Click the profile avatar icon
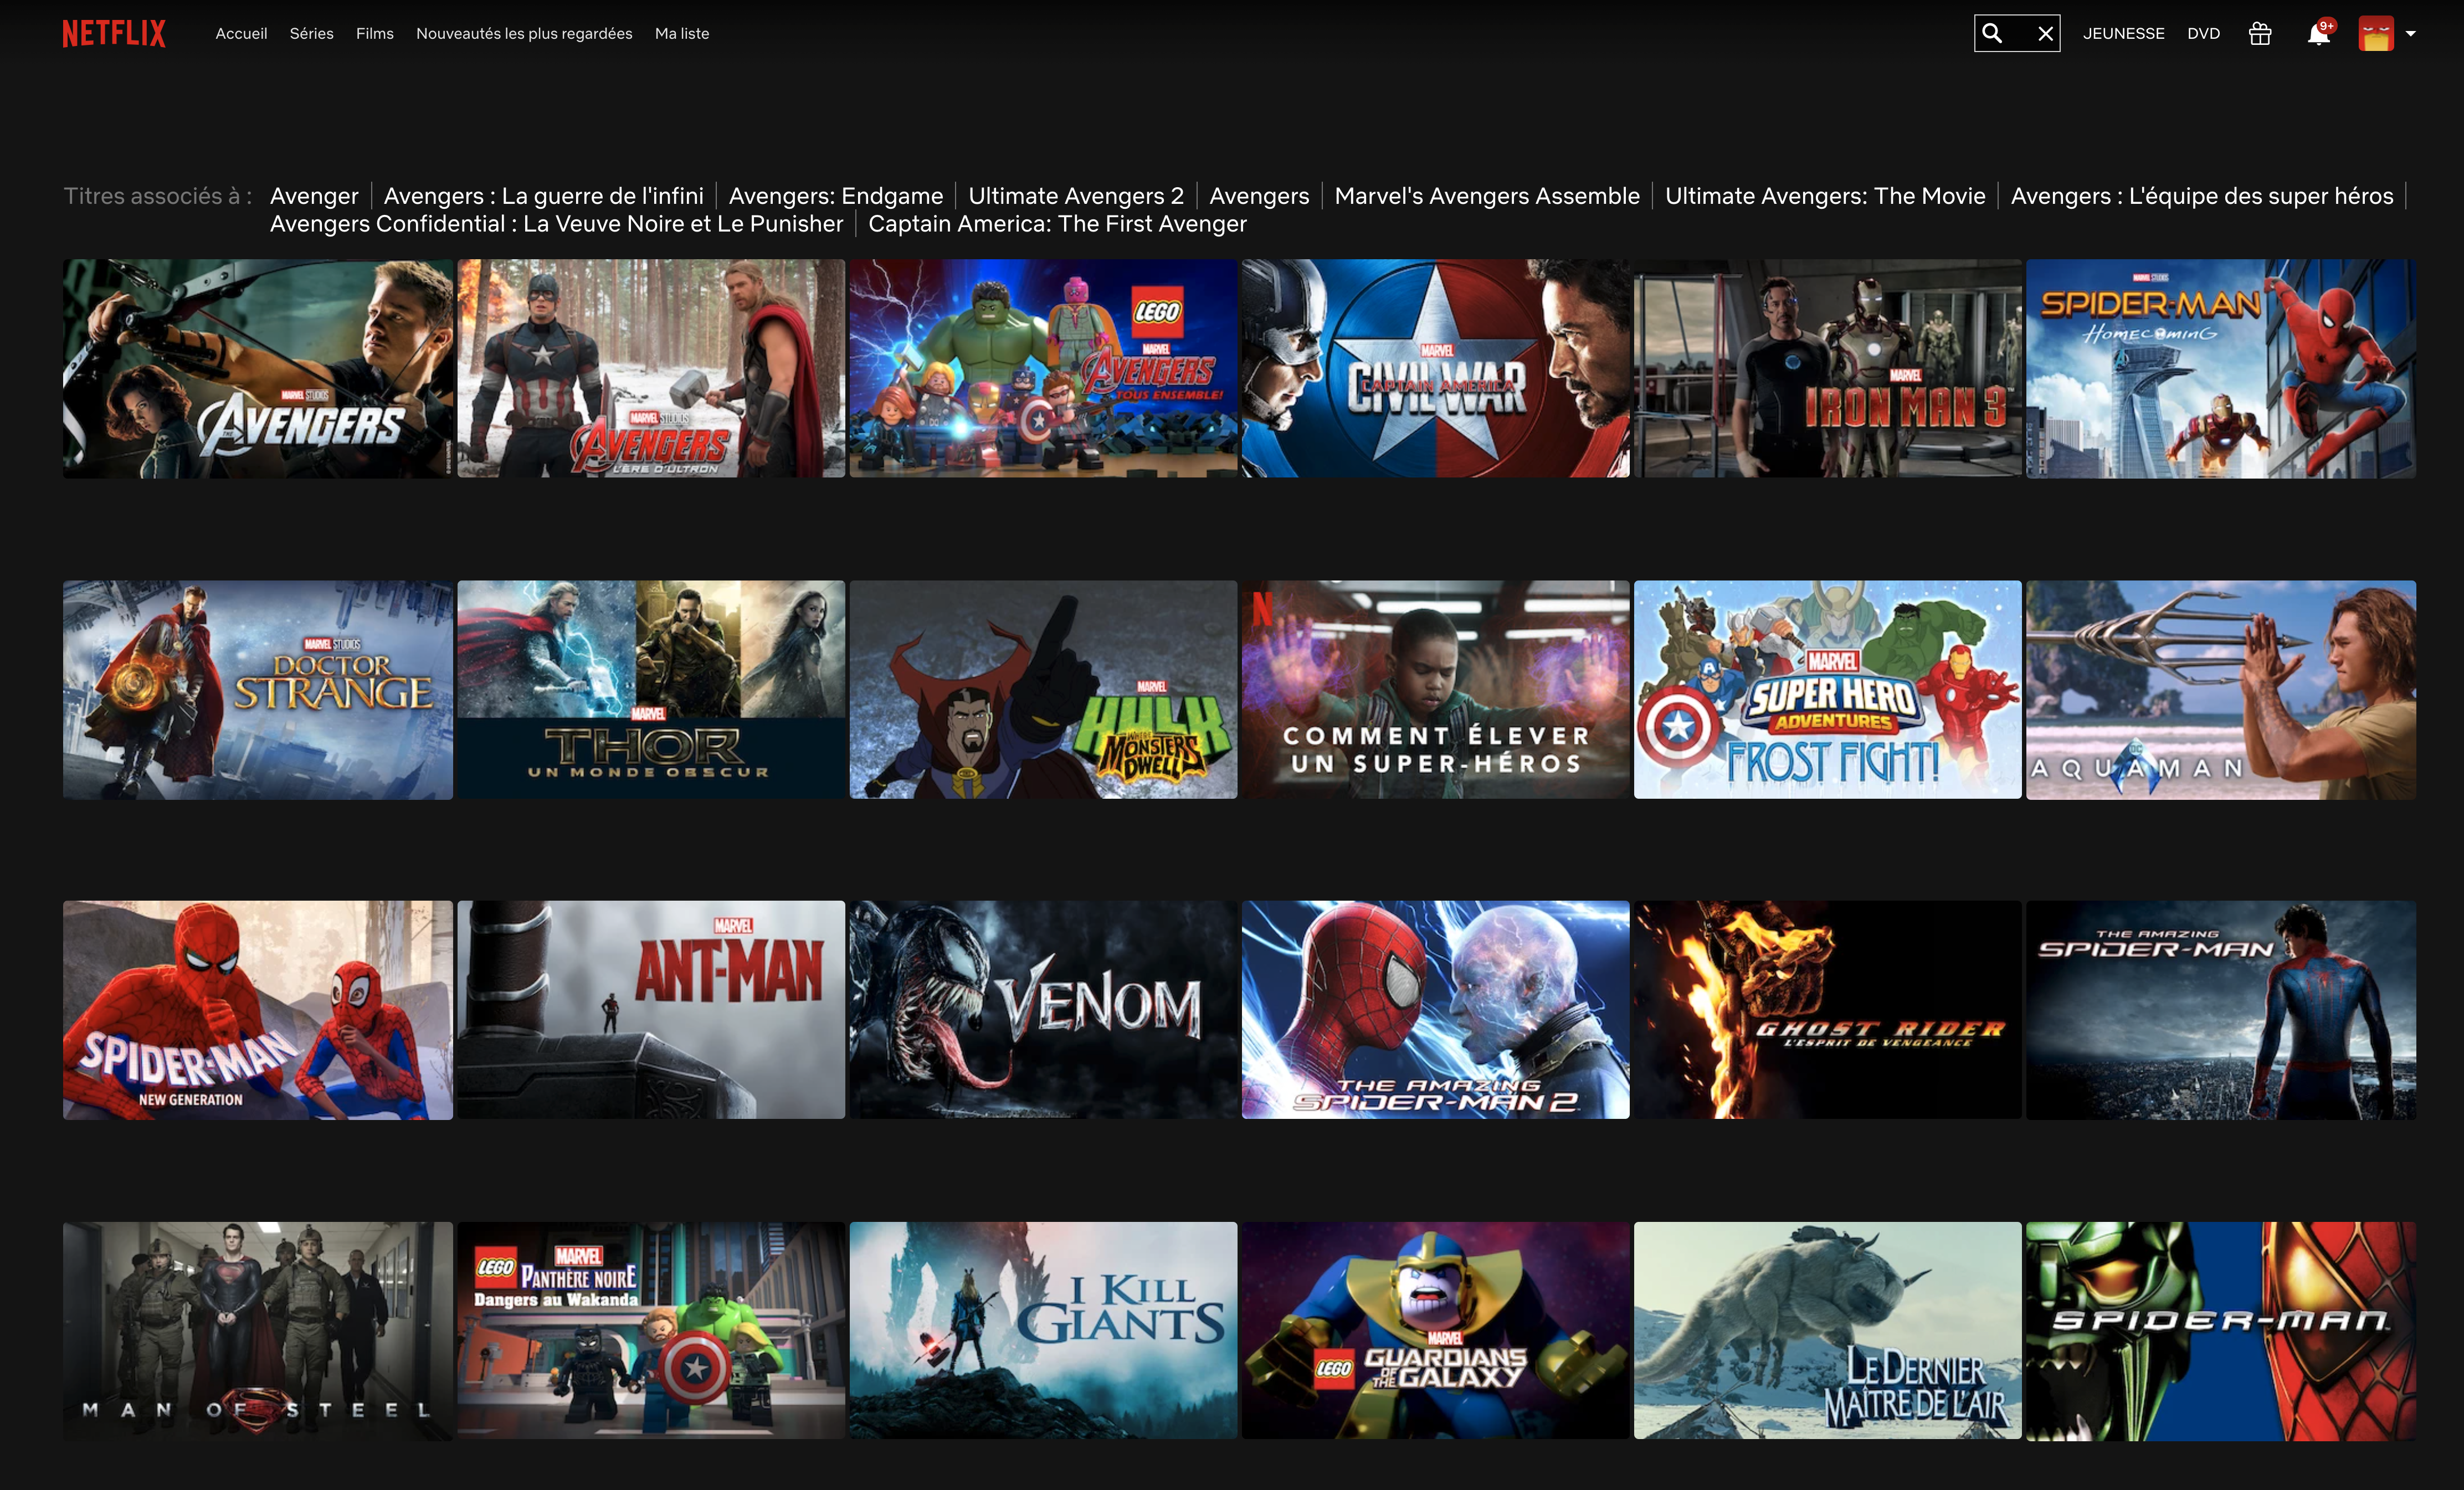2464x1490 pixels. point(2375,33)
